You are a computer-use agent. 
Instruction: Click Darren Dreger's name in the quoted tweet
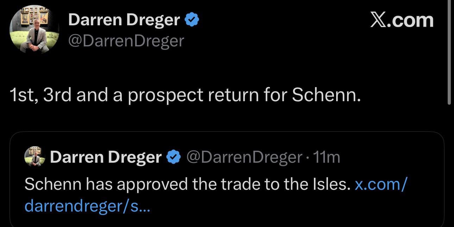(x=106, y=157)
